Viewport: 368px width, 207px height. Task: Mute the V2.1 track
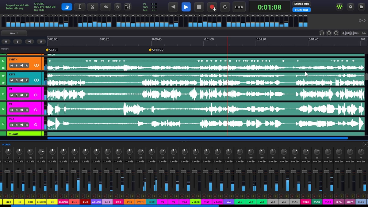click(11, 125)
